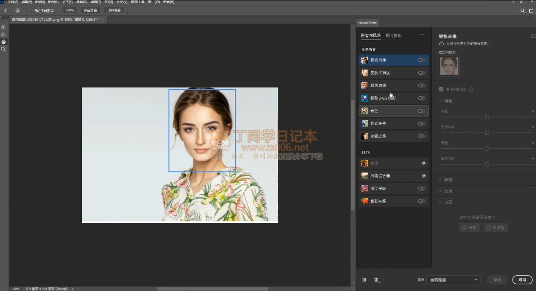The width and height of the screenshot is (536, 291).
Task: Click the 适合屏幕 button
Action: (91, 10)
